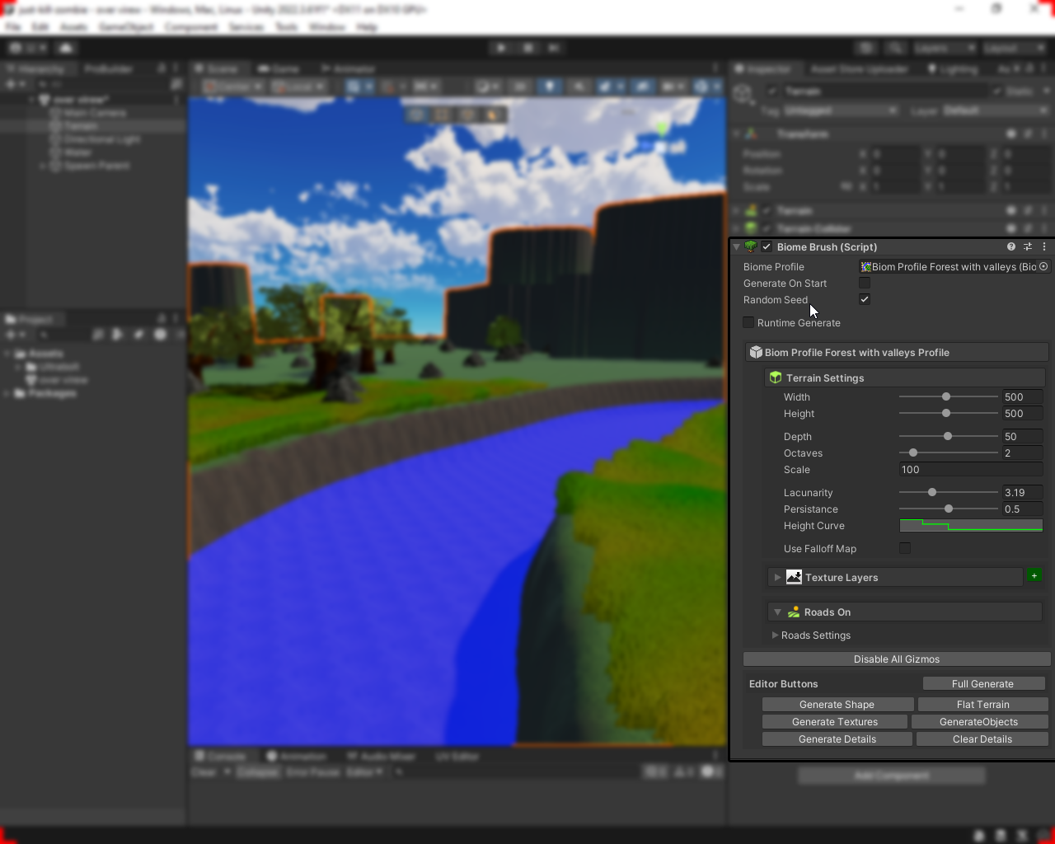Open the GameObject menu
The image size is (1055, 844).
pos(126,26)
